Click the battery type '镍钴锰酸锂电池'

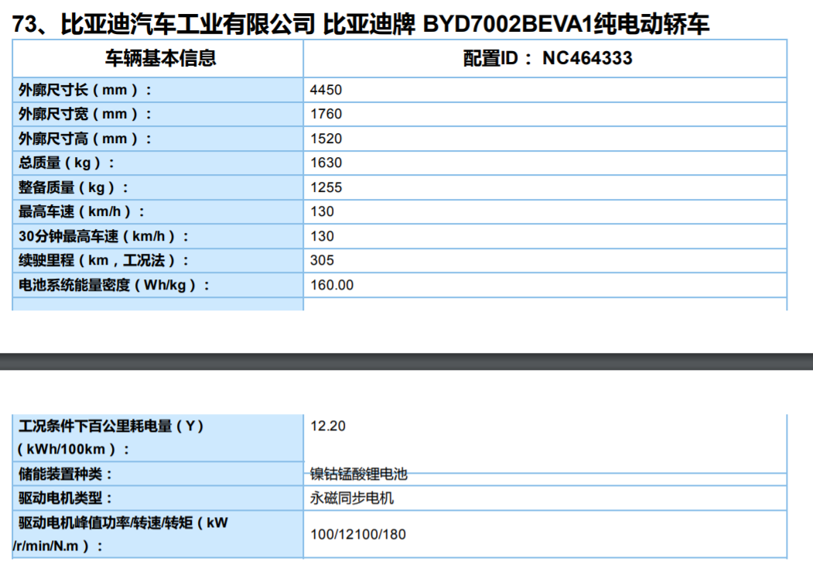[x=358, y=474]
